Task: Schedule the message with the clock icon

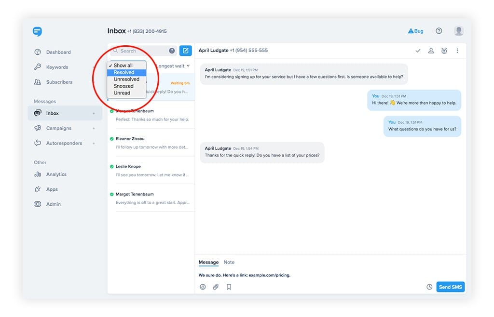Action: (429, 287)
